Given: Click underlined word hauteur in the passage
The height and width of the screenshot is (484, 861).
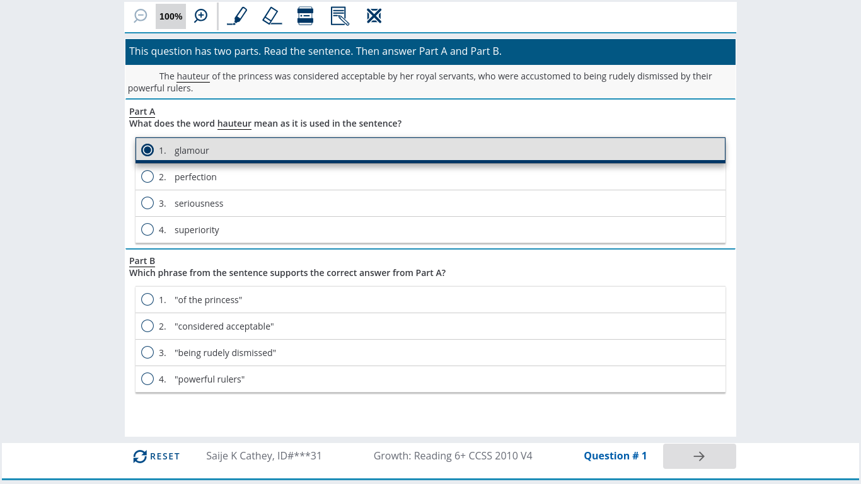Looking at the screenshot, I should click(193, 76).
